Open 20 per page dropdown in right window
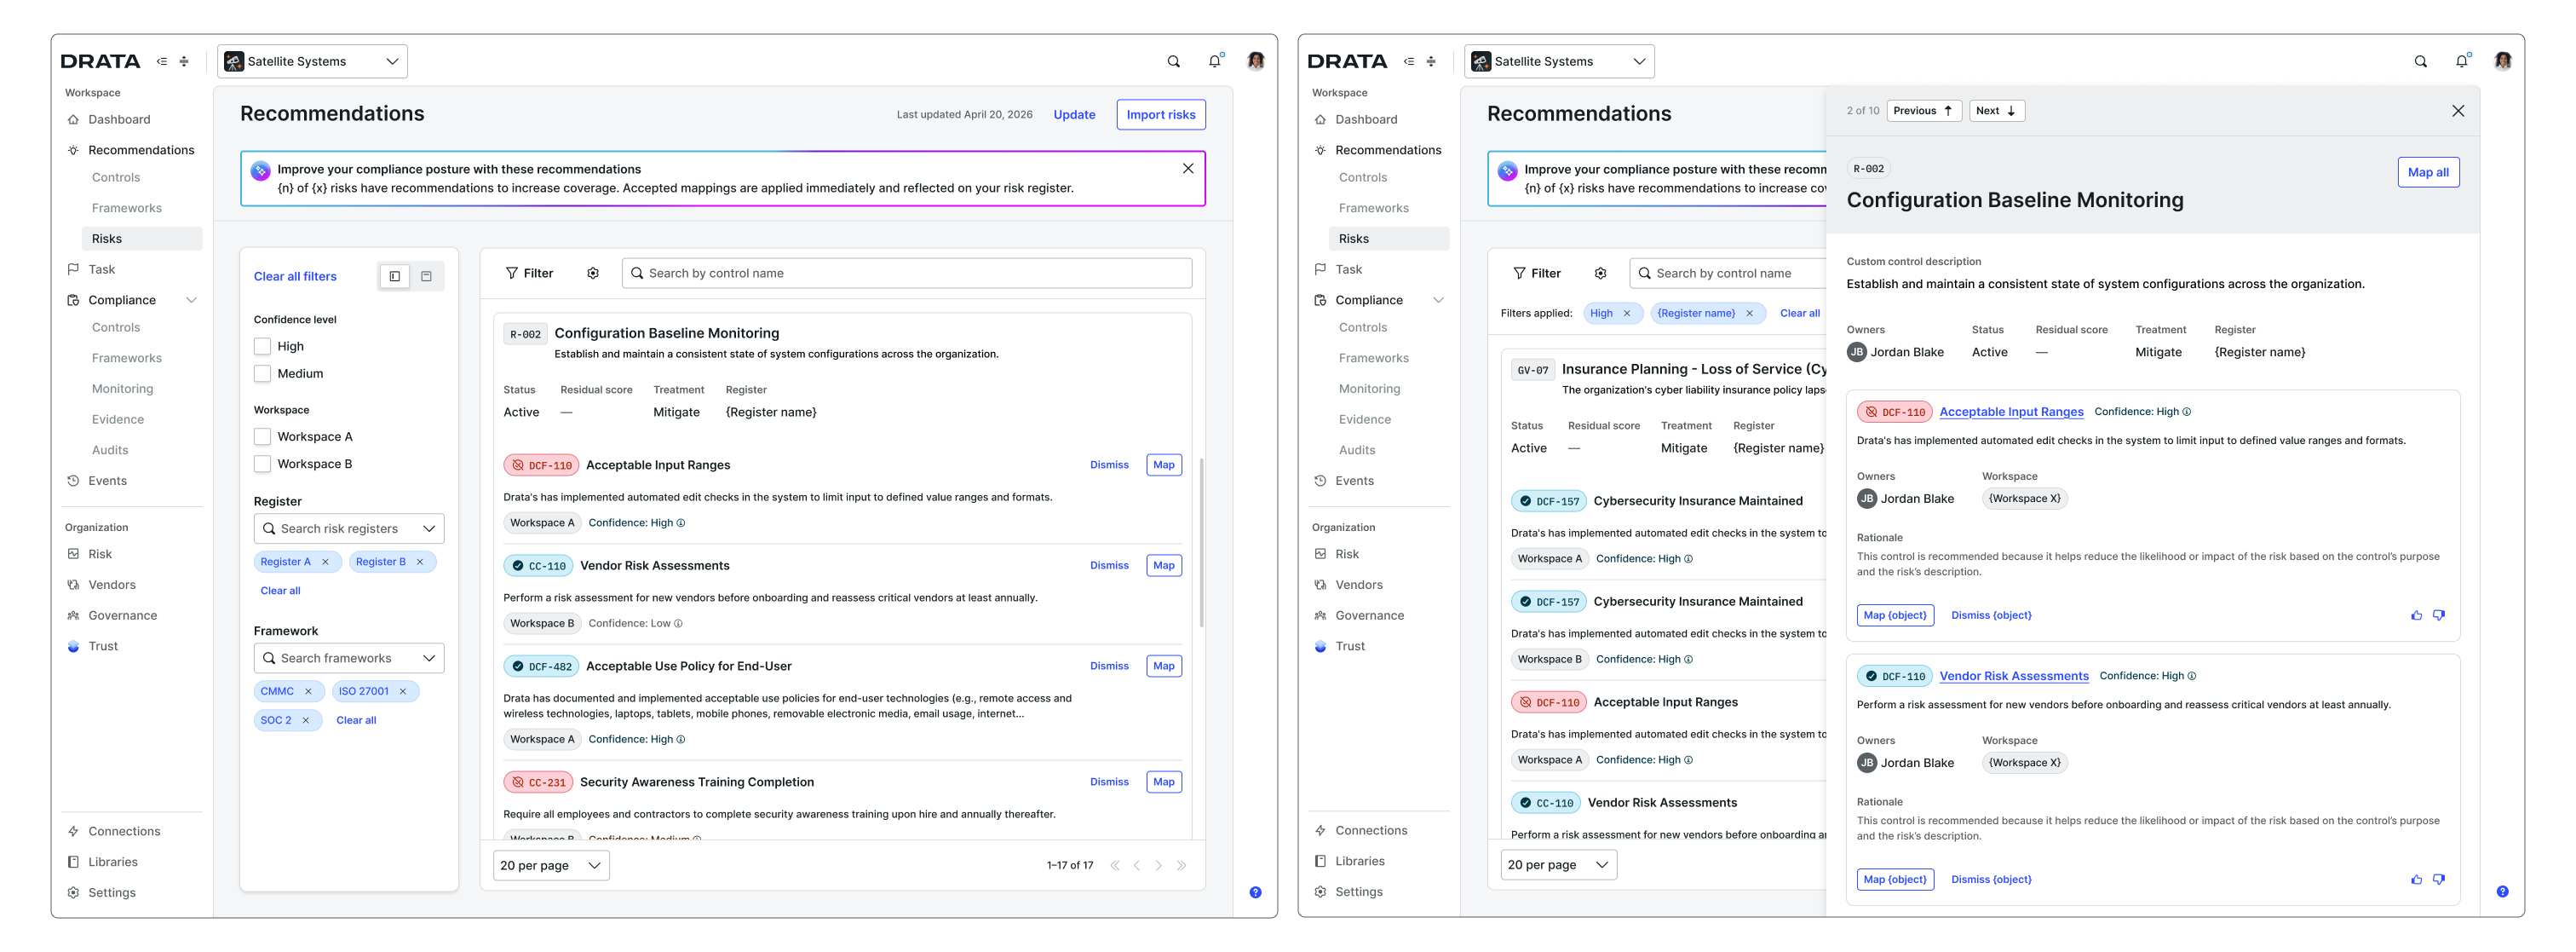 click(1558, 865)
